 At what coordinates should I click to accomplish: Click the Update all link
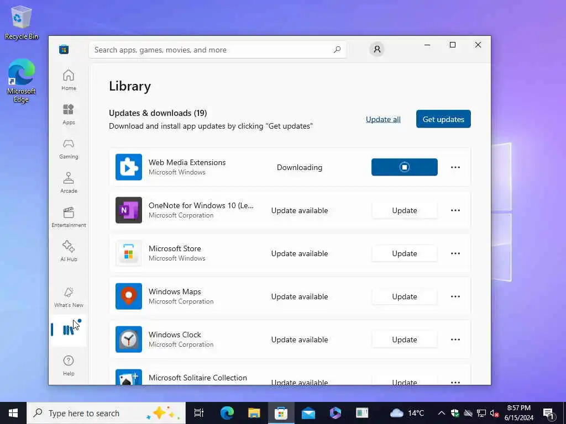[383, 119]
